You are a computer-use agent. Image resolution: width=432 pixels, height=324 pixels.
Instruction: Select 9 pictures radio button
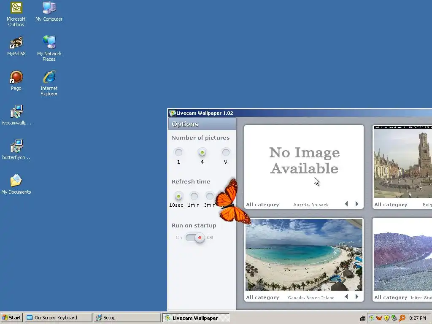pos(226,152)
